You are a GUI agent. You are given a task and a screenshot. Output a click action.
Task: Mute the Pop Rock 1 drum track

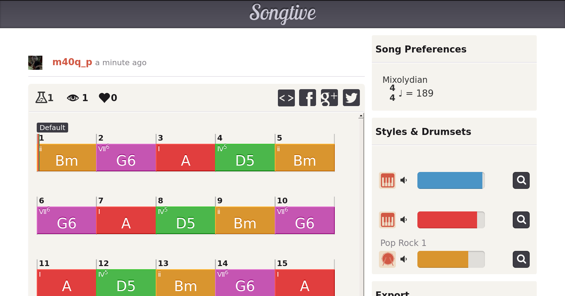(x=404, y=259)
